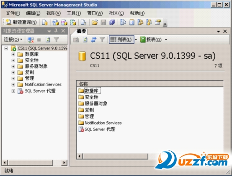Expand the 数据库 tree node

13,55
